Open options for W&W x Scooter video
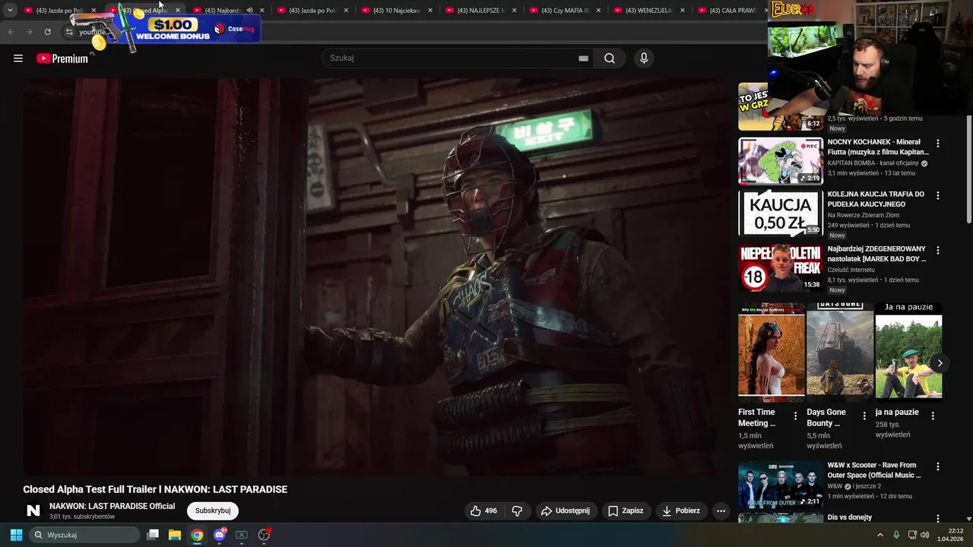Viewport: 973px width, 547px height. (937, 466)
